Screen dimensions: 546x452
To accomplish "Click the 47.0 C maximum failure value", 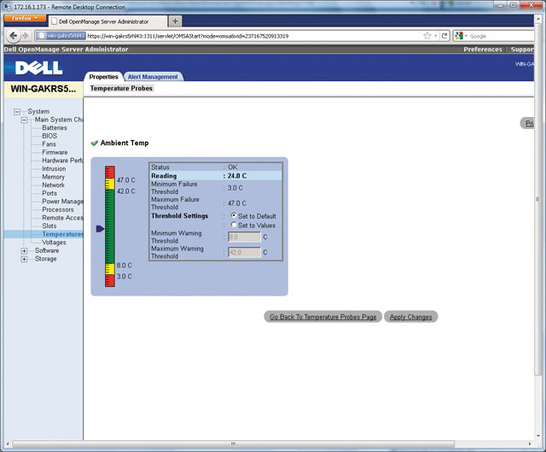I will tap(236, 203).
